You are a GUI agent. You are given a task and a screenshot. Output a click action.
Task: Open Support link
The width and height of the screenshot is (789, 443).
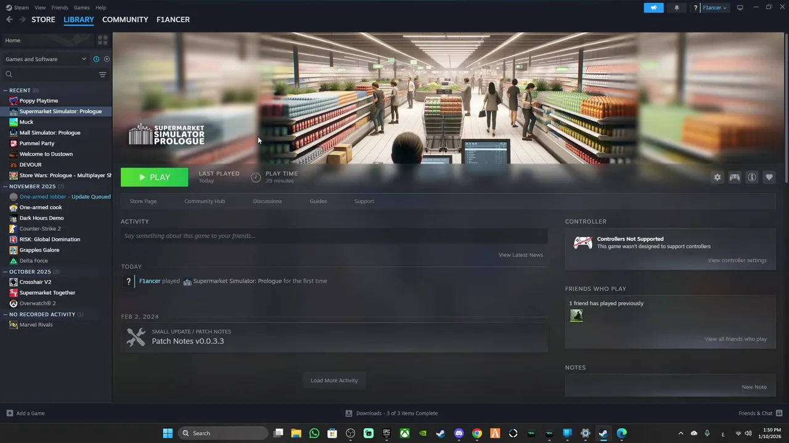coord(364,201)
